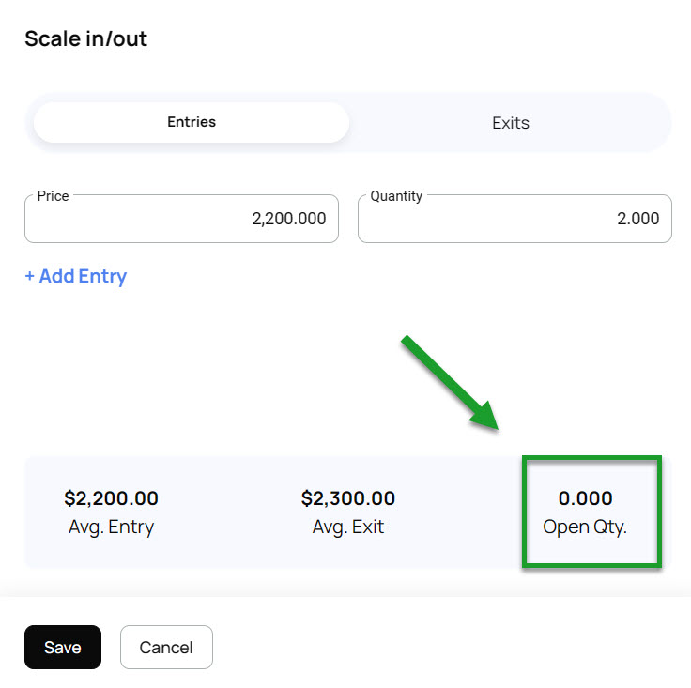
Task: Select the 0.000 open quantity value
Action: [x=585, y=498]
